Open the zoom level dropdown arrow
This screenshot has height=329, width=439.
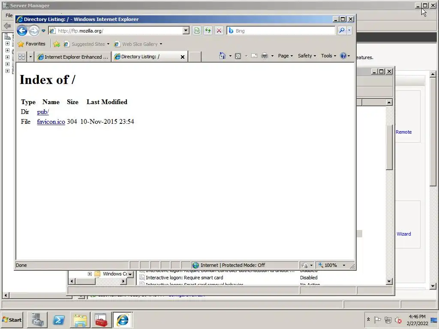[344, 265]
